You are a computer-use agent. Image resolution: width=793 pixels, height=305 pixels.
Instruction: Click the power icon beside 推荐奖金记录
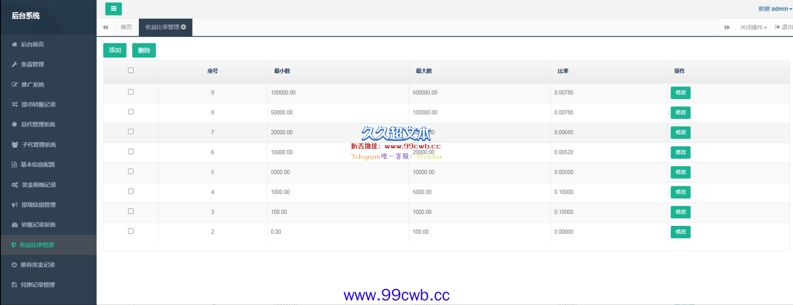[x=14, y=265]
